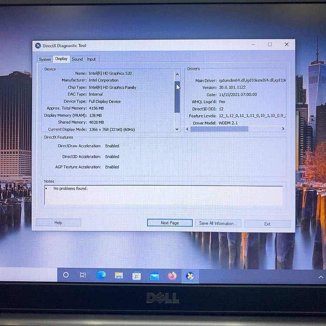
Task: Launch Microsoft Edge from the taskbar
Action: (x=101, y=275)
